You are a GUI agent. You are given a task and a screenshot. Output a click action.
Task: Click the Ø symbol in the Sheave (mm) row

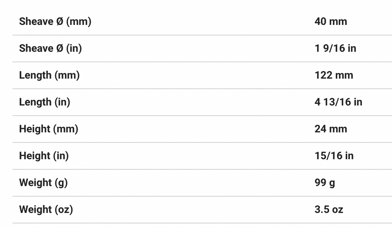pos(59,21)
